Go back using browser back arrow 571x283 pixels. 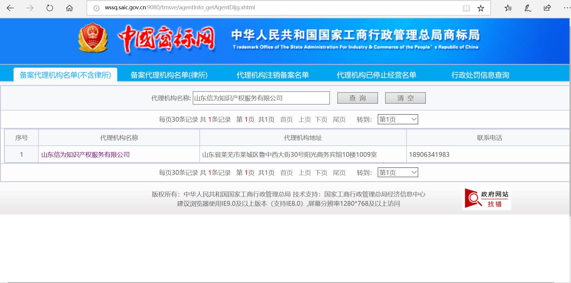click(10, 8)
